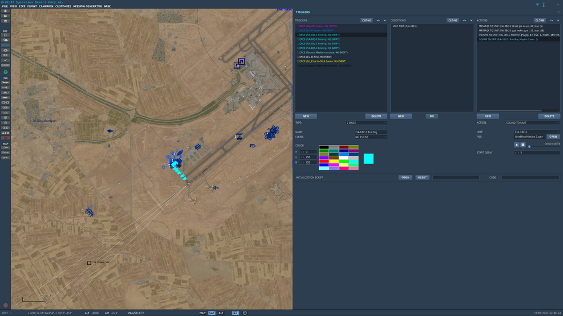
Task: Open the MISSION GENERATOR menu
Action: click(x=88, y=6)
